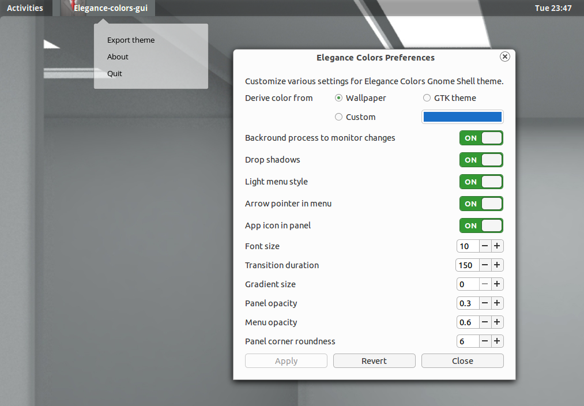Increment the Gradient size value

(496, 284)
